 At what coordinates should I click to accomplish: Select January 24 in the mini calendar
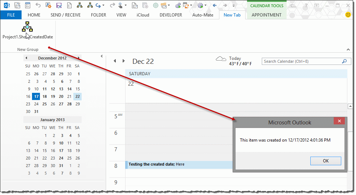click(x=61, y=158)
